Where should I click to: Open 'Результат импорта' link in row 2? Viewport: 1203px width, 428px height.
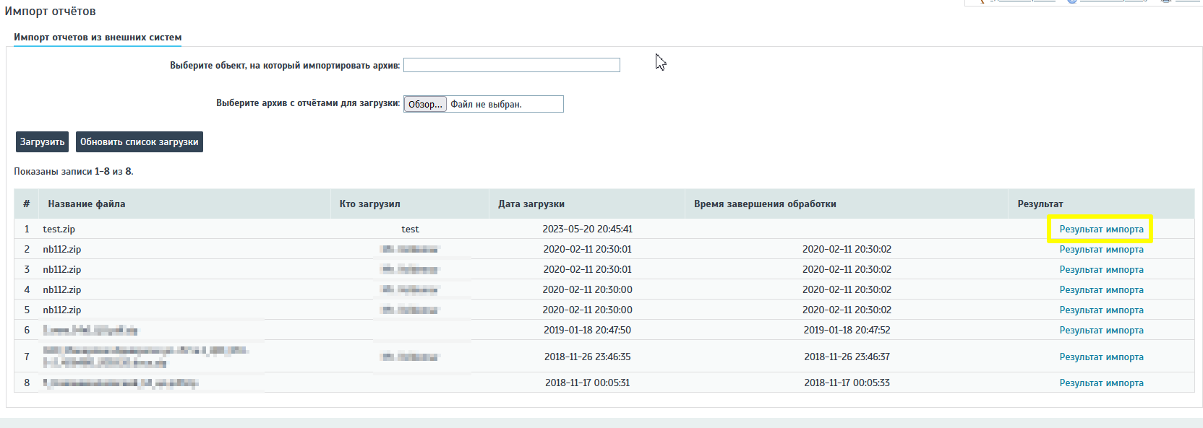(x=1101, y=250)
